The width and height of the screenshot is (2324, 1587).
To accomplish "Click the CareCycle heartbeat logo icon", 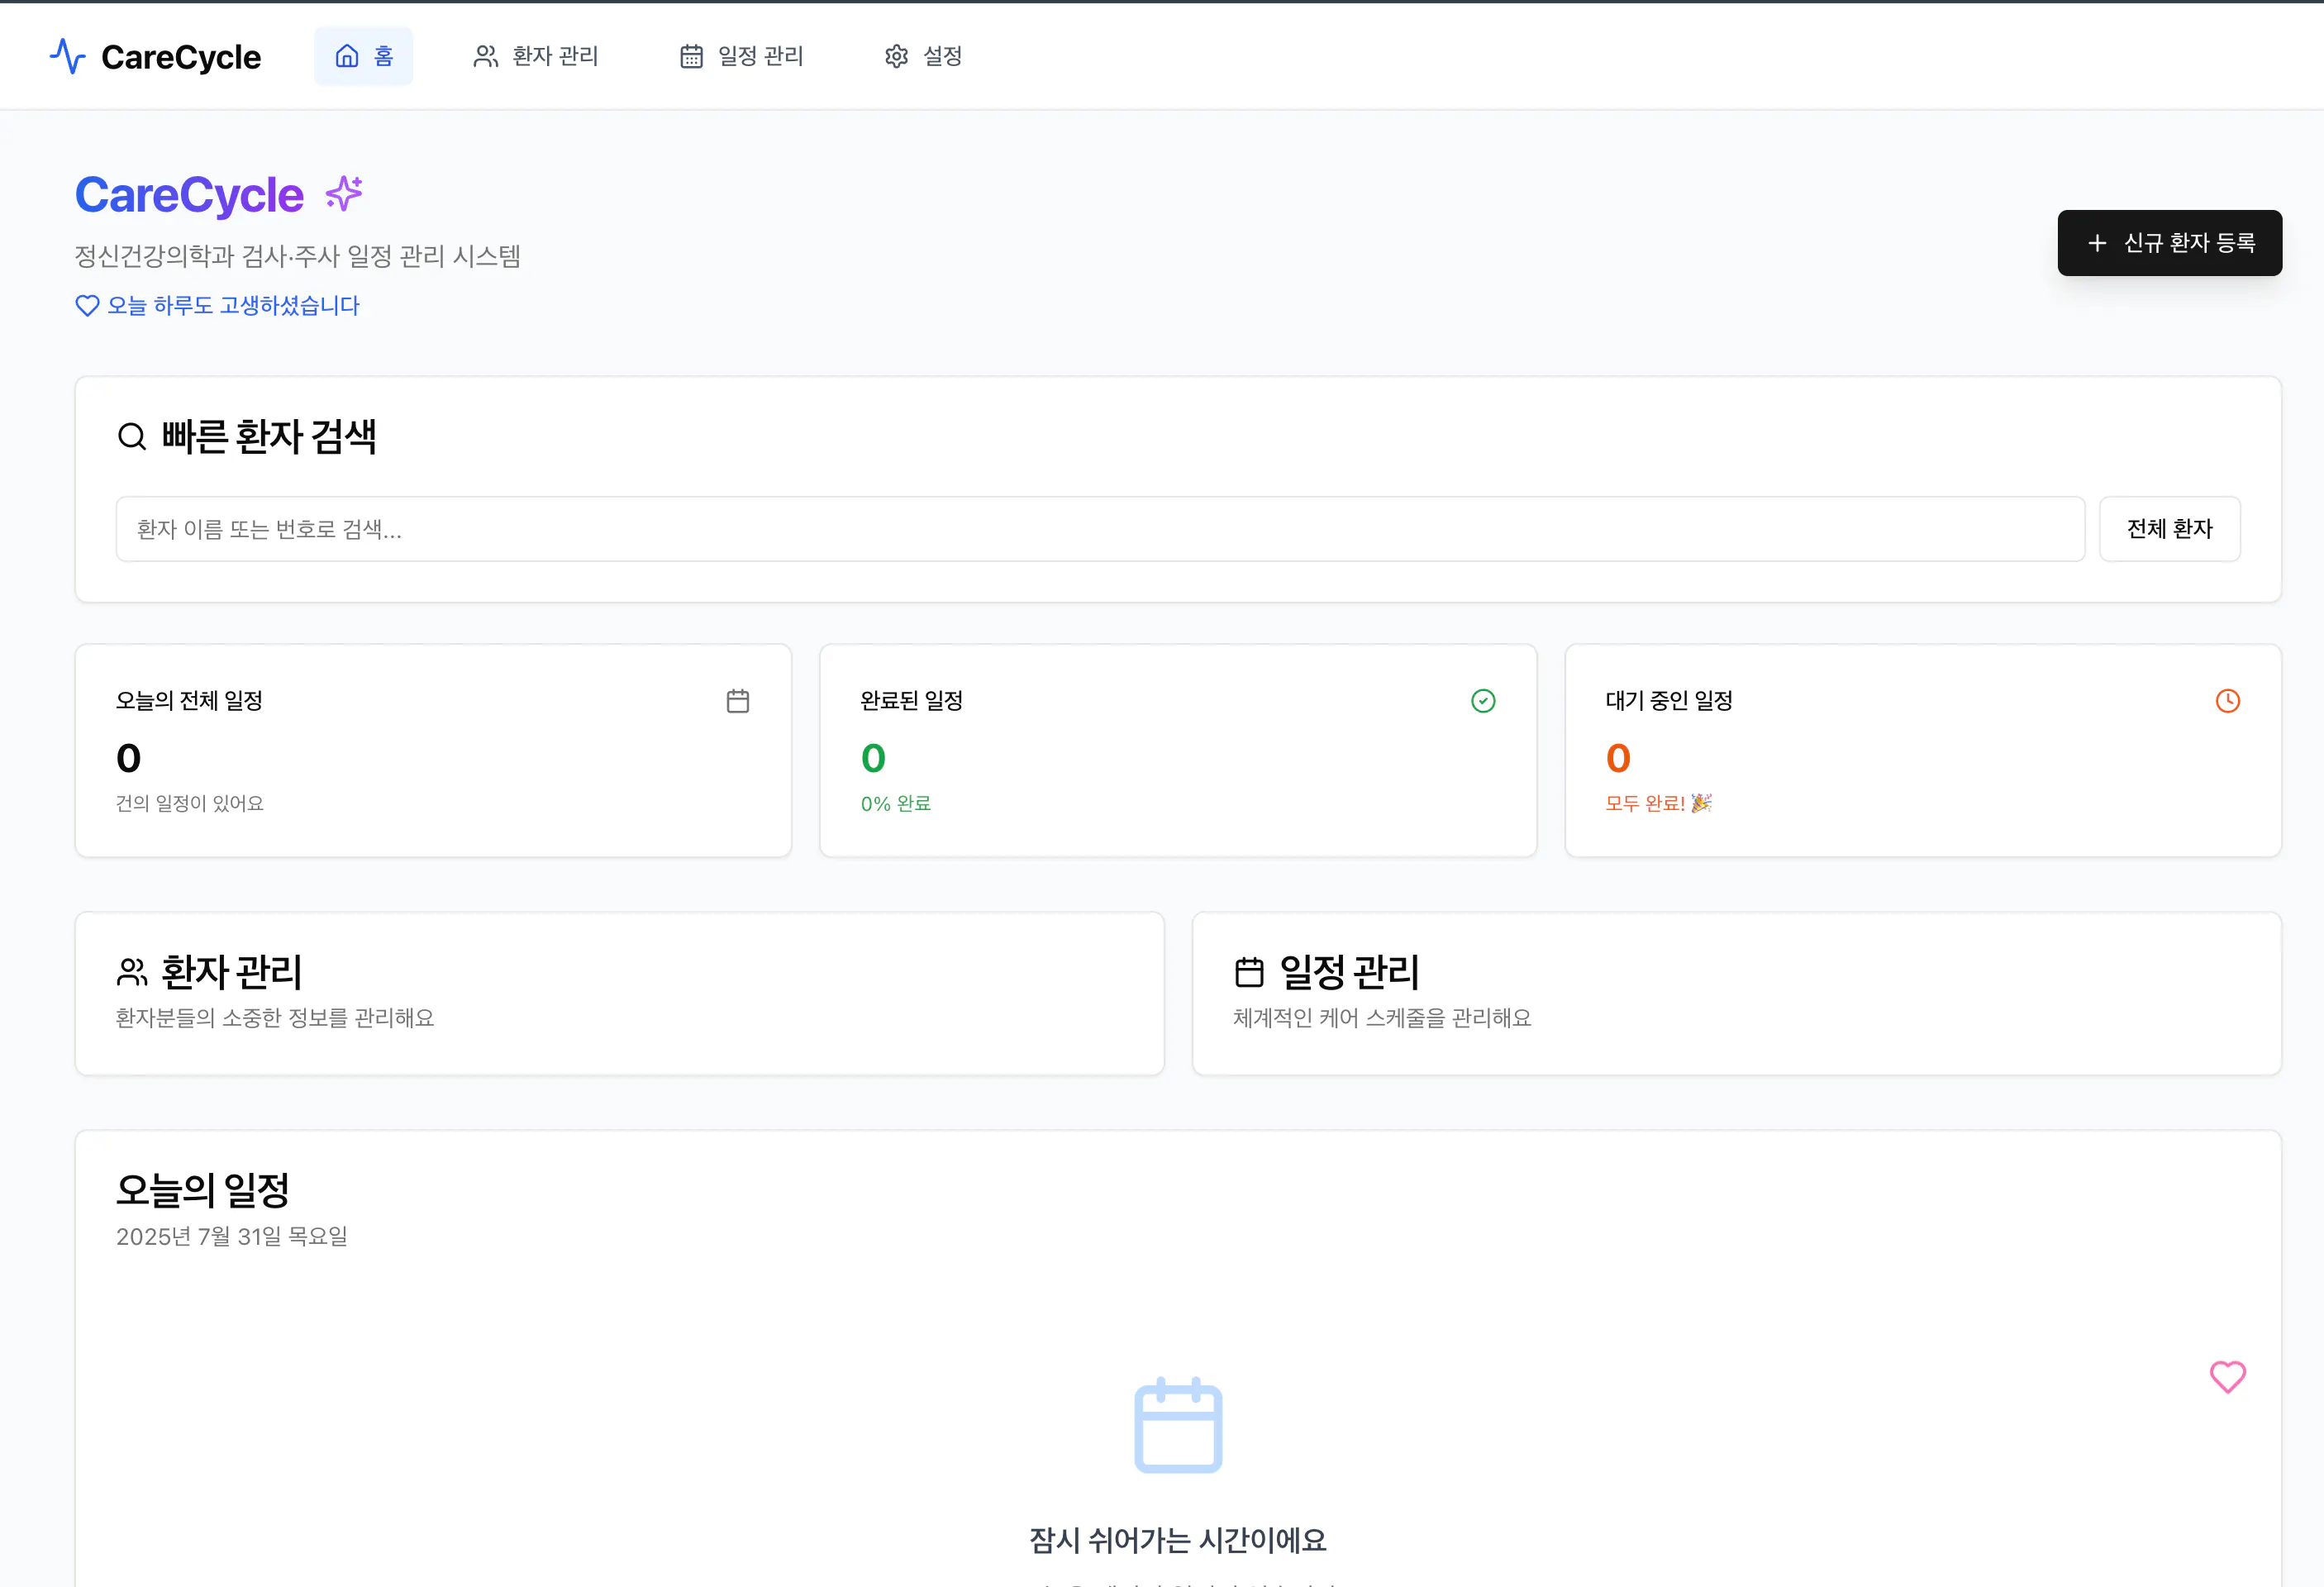I will [x=67, y=57].
